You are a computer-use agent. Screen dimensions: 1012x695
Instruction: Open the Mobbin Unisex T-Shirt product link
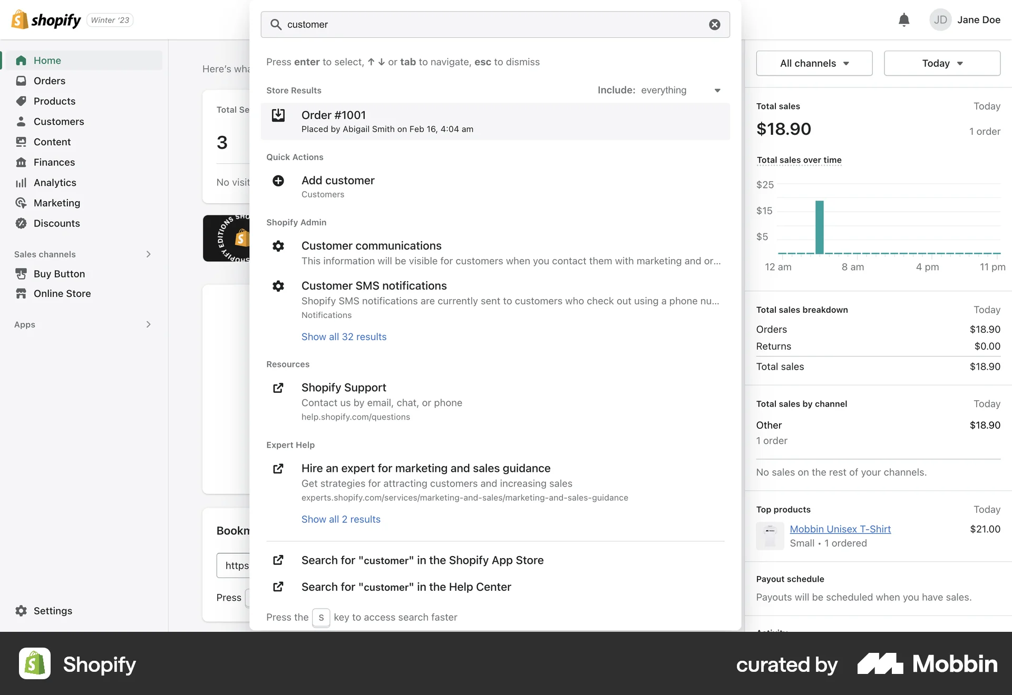(x=840, y=529)
